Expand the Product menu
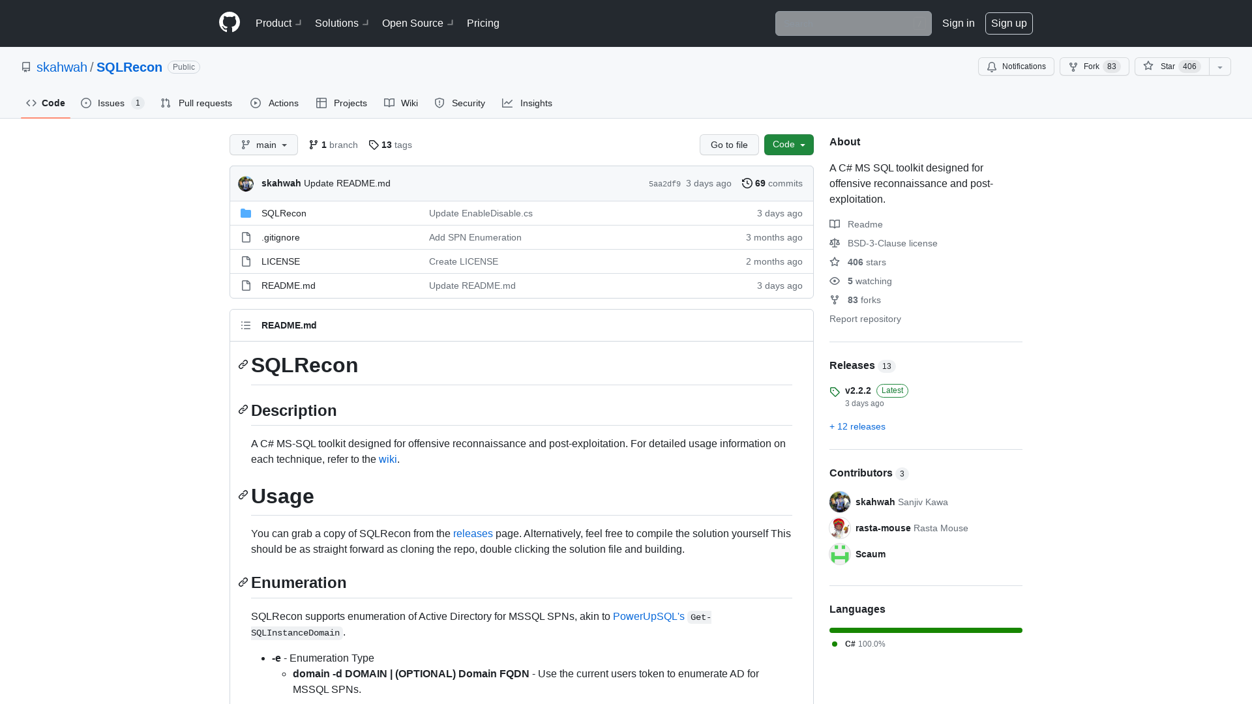This screenshot has height=704, width=1252. pos(278,23)
